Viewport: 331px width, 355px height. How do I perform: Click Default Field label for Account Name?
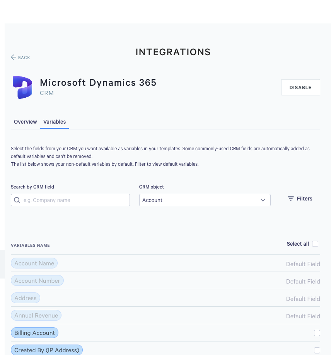[x=303, y=264]
